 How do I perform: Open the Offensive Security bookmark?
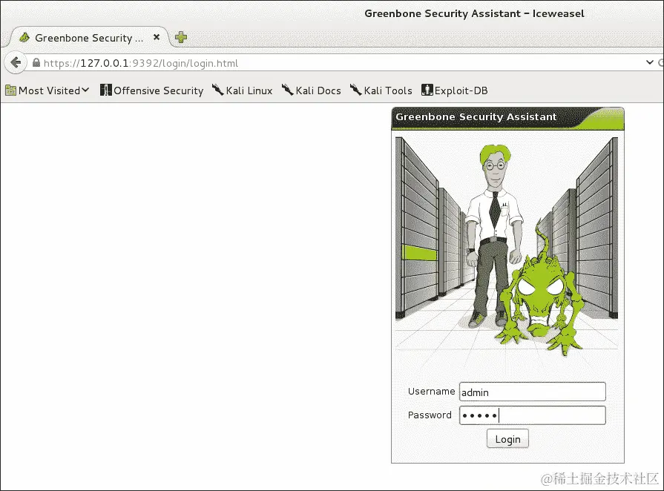pos(151,90)
